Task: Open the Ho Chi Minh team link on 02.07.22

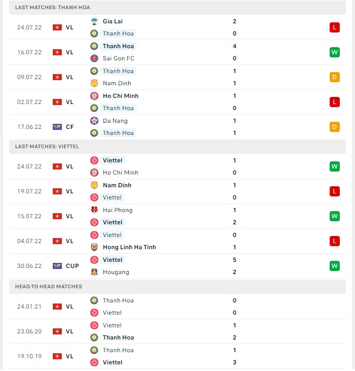Action: [x=121, y=96]
